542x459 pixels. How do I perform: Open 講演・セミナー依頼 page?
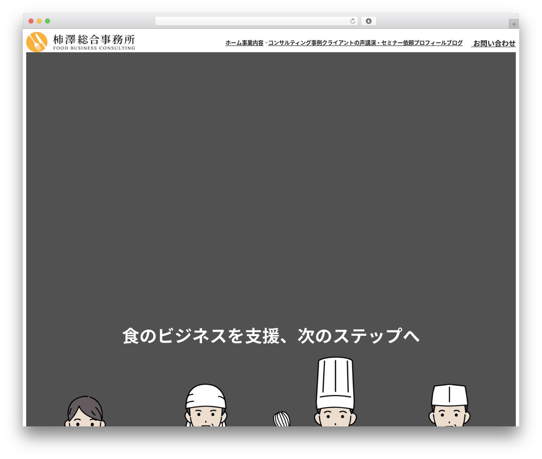[389, 43]
